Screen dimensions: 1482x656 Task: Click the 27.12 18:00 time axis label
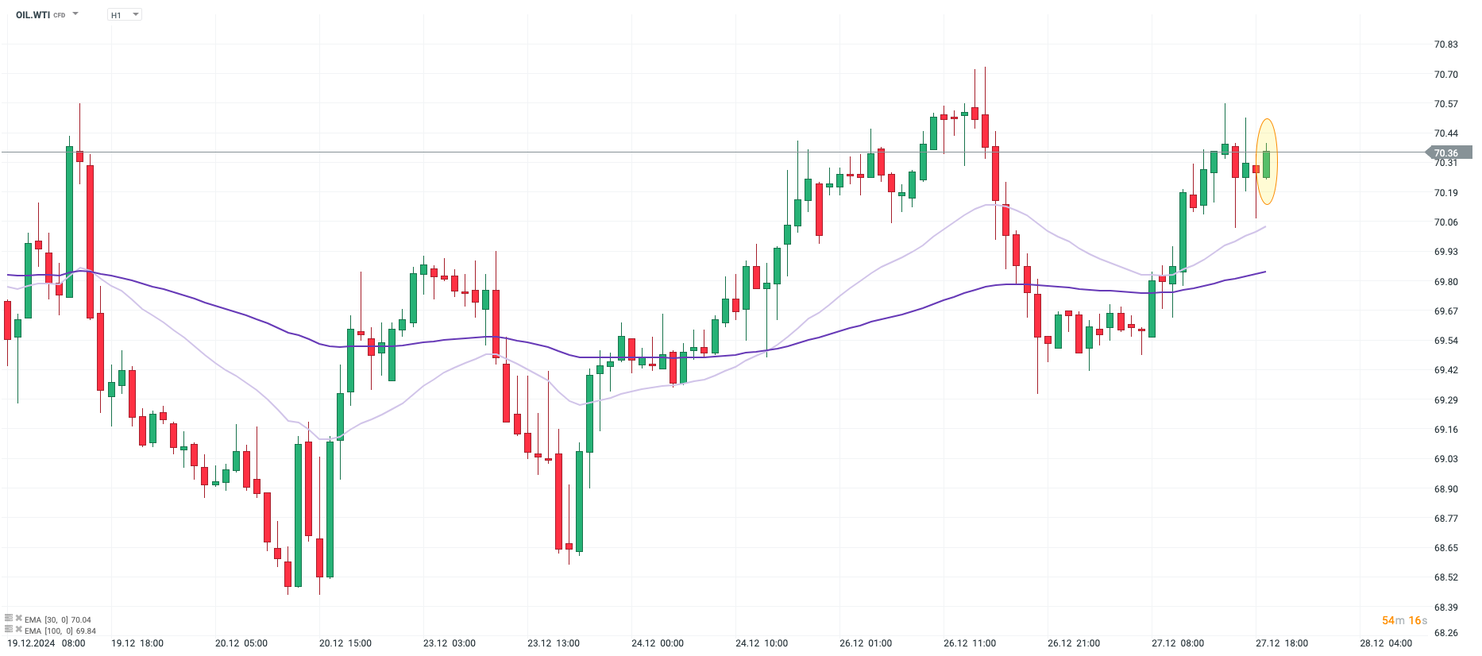tap(1281, 643)
